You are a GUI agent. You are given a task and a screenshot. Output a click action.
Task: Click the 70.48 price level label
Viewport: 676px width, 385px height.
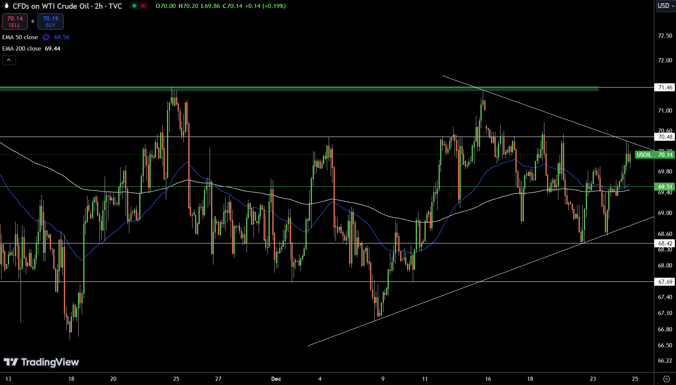pos(665,137)
